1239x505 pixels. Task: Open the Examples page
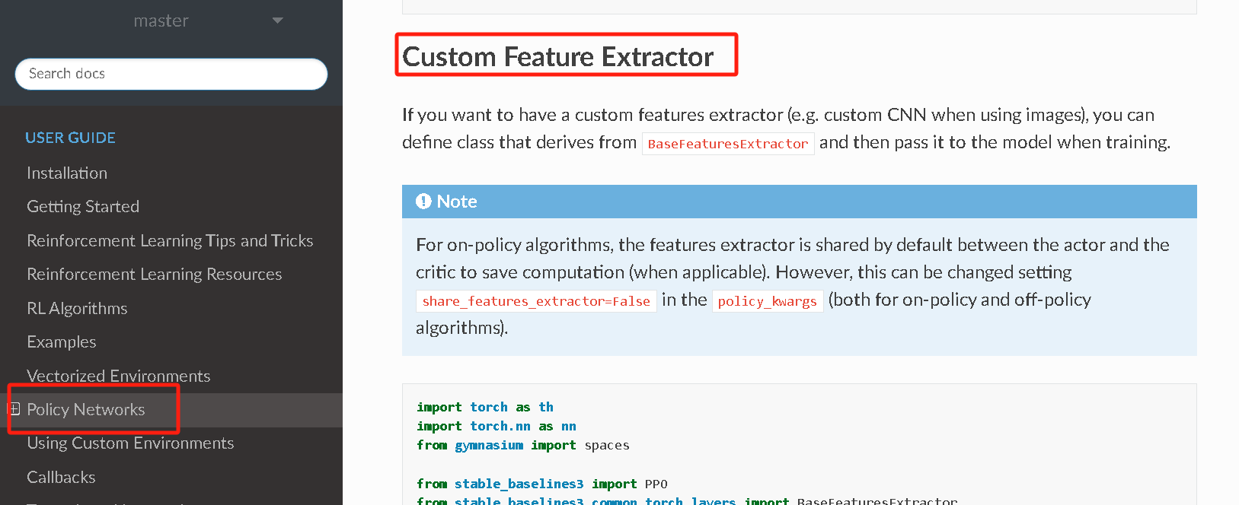click(x=61, y=341)
